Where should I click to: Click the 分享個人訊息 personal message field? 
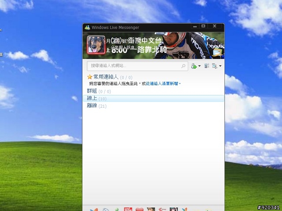(122, 48)
